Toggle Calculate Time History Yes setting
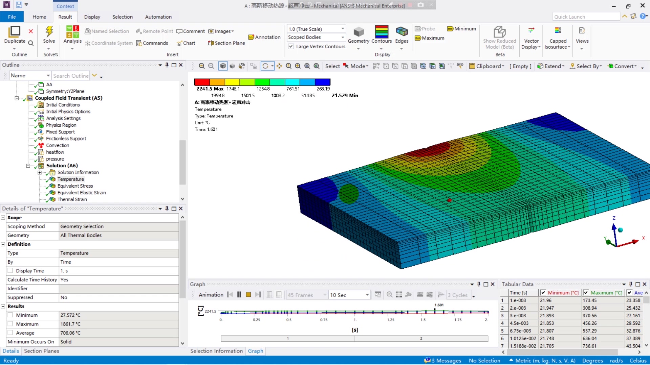The width and height of the screenshot is (650, 365). click(118, 279)
